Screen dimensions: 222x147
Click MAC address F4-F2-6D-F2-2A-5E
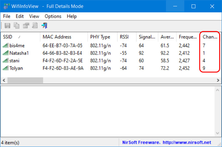click(63, 61)
